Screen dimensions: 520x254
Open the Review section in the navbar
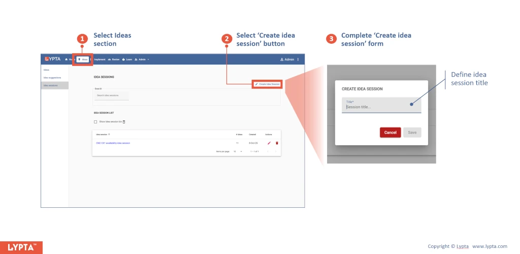[114, 59]
